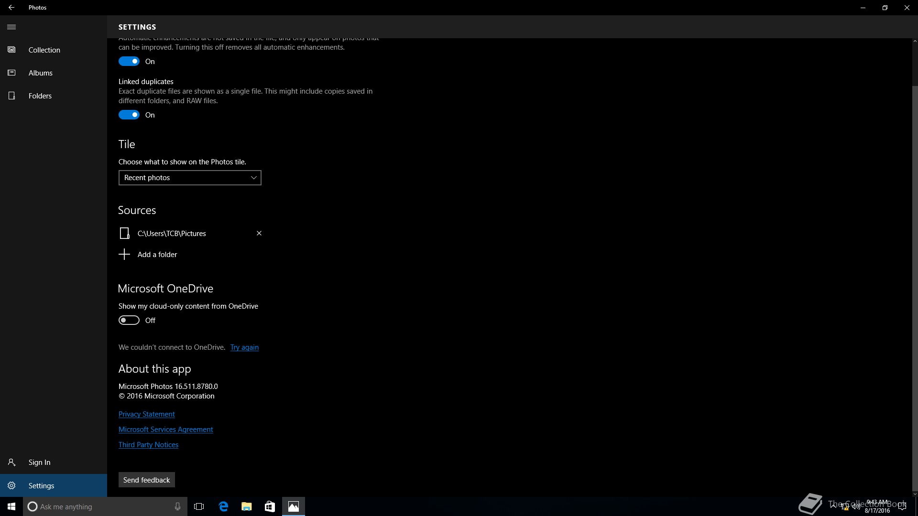Open the Collection view
Image resolution: width=918 pixels, height=516 pixels.
coord(54,50)
